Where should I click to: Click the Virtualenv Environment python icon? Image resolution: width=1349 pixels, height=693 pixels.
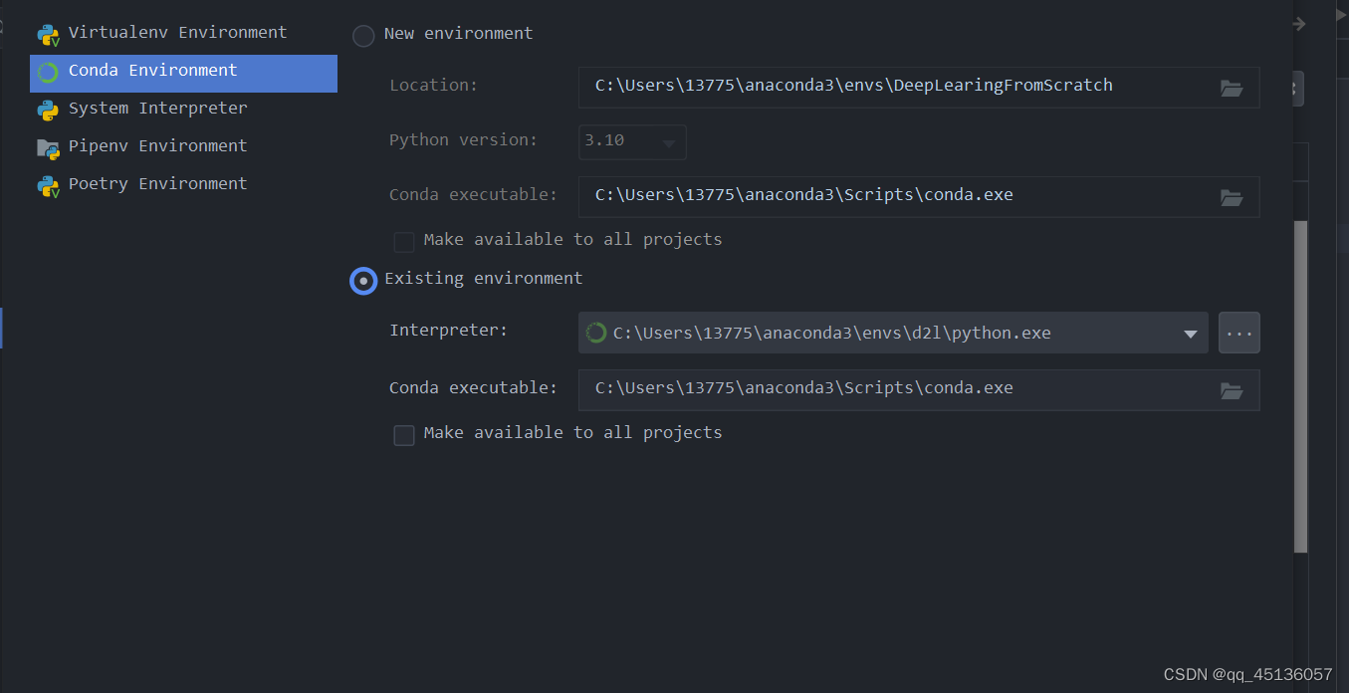pos(48,35)
